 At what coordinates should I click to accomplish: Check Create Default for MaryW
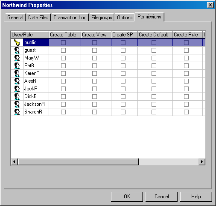click(154, 58)
